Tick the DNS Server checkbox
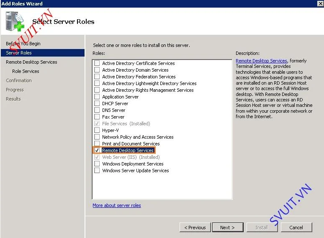Image resolution: width=324 pixels, height=238 pixels. [97, 110]
